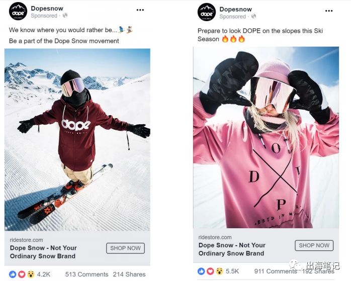Screen dimensions: 351x281
Task: Click the Dopesnow logo on the right ad
Action: pyautogui.click(x=207, y=12)
